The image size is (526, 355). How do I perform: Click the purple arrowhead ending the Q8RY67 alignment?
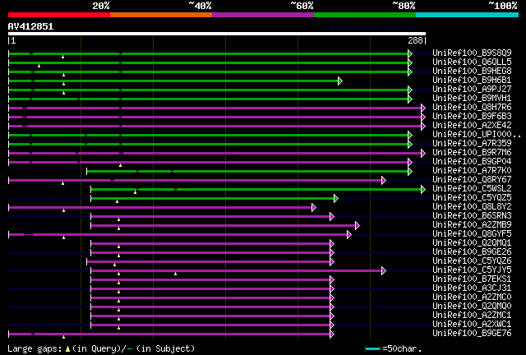coord(384,181)
